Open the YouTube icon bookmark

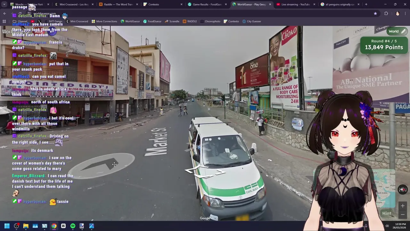(x=33, y=21)
